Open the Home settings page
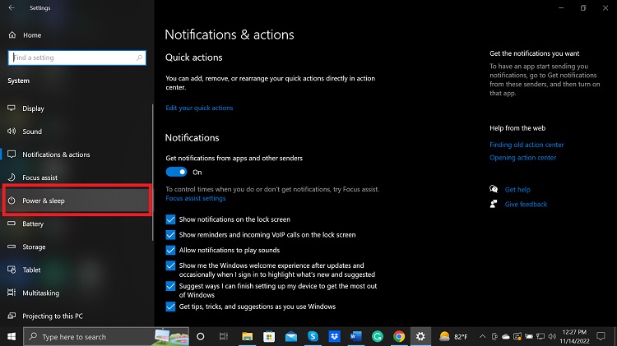 pos(31,35)
